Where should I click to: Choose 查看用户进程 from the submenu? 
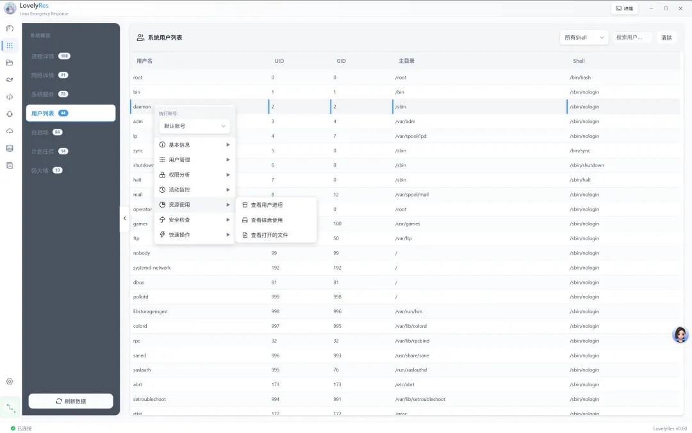click(x=276, y=205)
